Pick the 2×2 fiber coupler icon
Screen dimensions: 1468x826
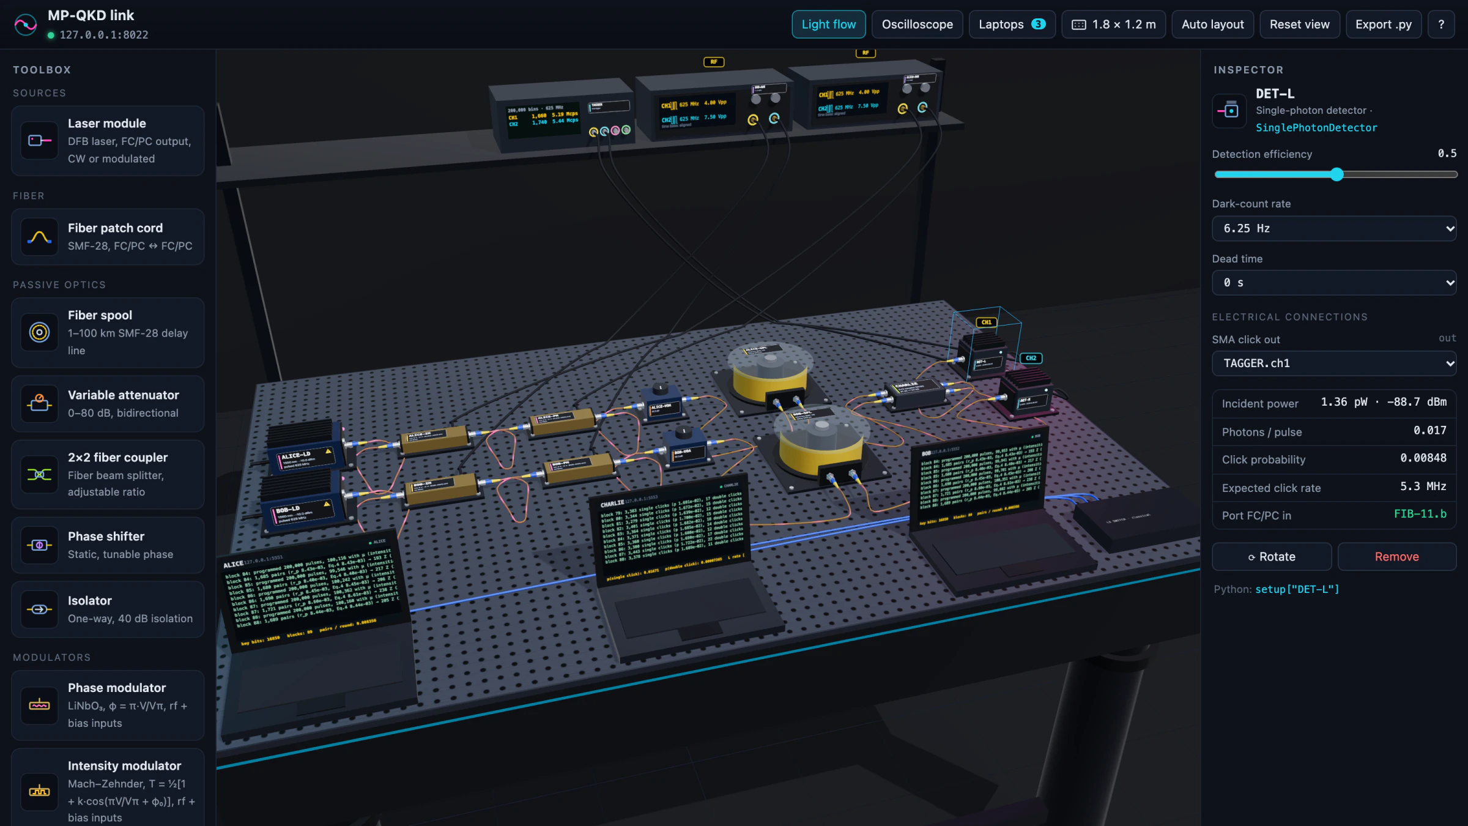[x=40, y=474]
